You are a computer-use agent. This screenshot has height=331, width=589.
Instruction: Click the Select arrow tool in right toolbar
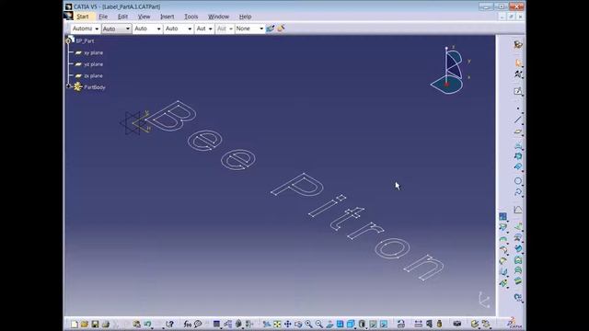(x=518, y=63)
